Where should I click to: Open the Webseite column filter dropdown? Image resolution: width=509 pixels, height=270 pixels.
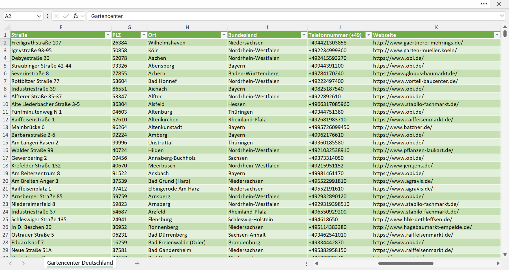[x=497, y=35]
